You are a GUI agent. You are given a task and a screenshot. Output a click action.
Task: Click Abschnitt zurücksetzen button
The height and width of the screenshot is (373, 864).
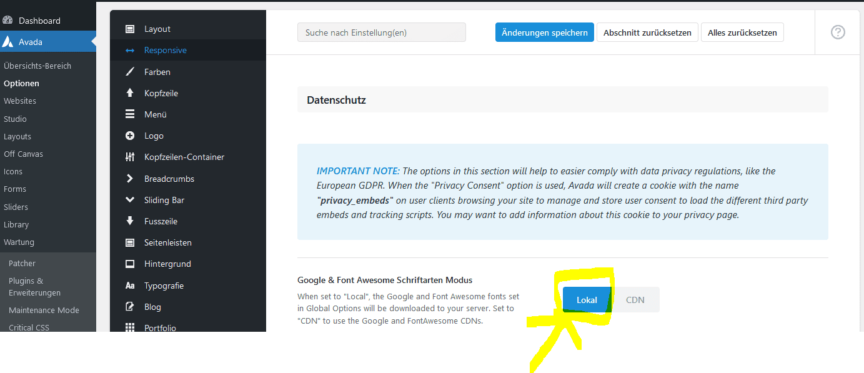pos(647,32)
